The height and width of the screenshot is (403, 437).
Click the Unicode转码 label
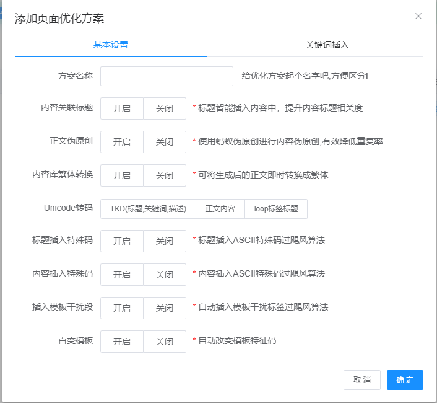click(68, 208)
